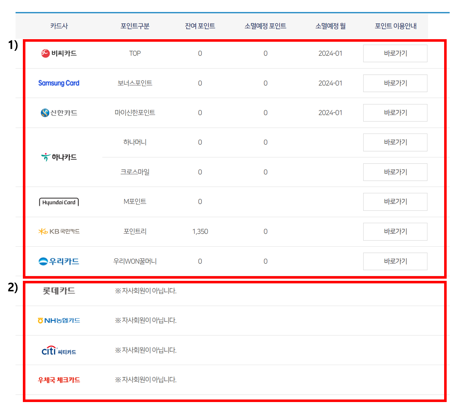Click the NH농협카드 logo
Screen dimensions: 463x410
(59, 320)
